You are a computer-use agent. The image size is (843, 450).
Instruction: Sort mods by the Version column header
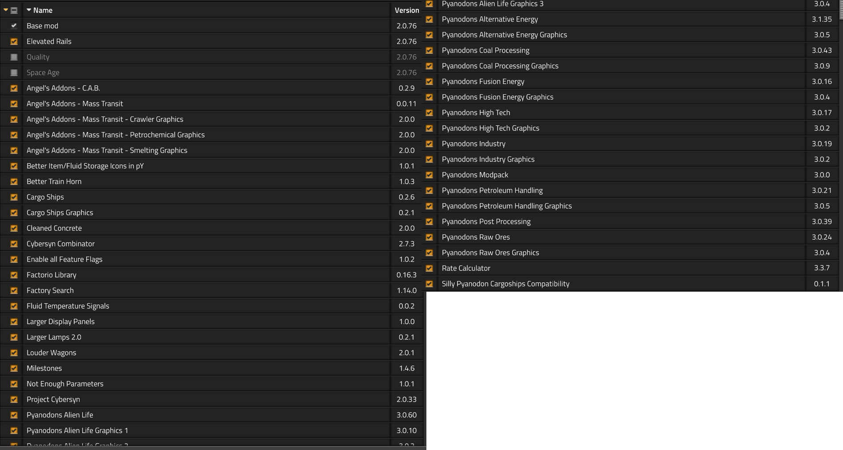(x=406, y=10)
